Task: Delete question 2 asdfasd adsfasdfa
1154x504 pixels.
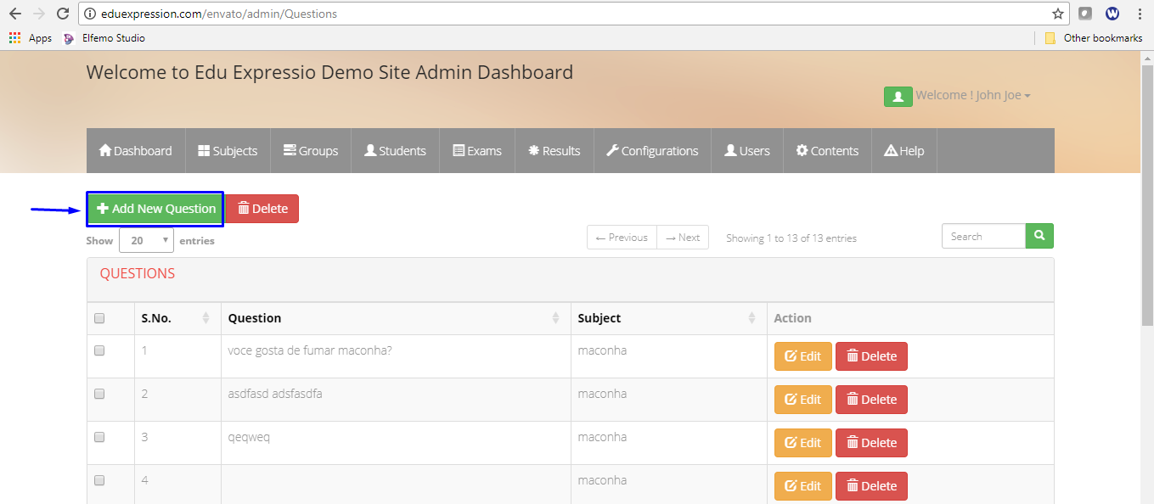Action: tap(871, 400)
